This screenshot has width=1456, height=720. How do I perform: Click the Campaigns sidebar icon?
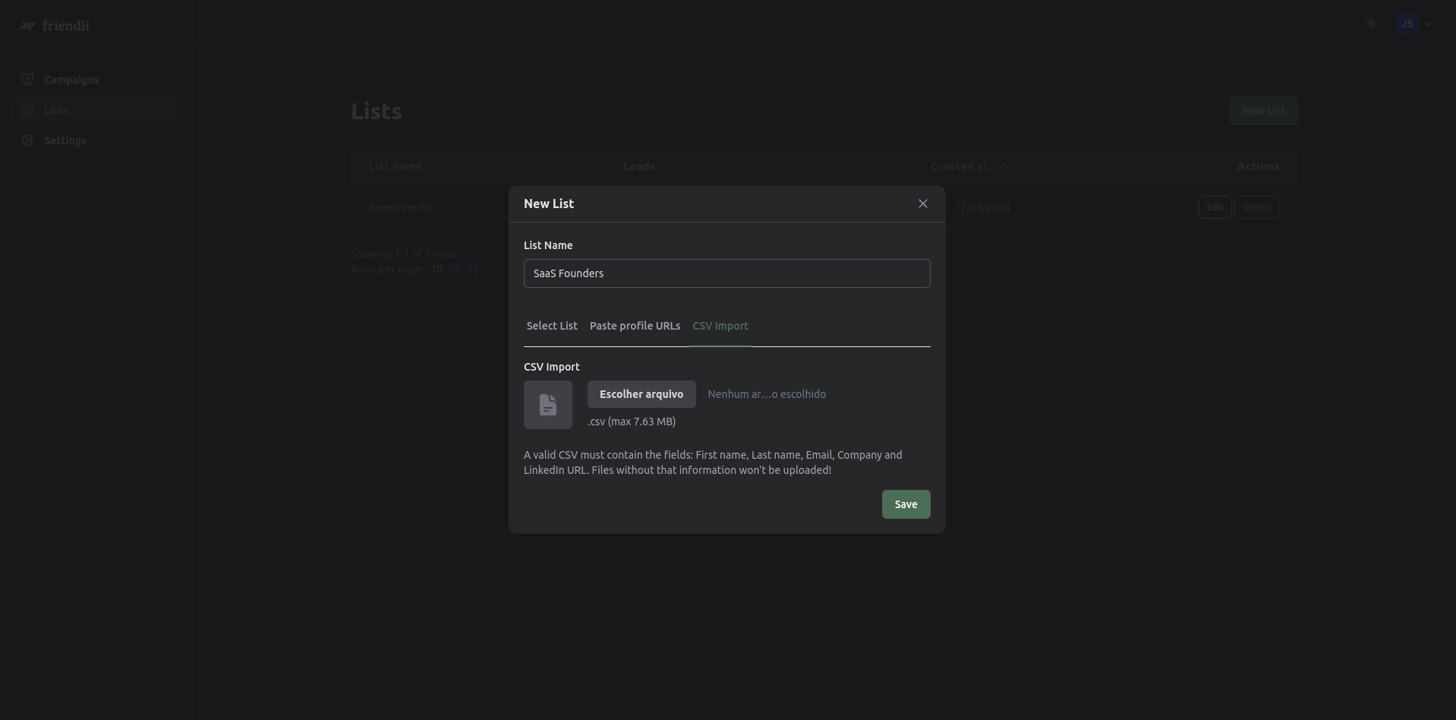point(27,80)
